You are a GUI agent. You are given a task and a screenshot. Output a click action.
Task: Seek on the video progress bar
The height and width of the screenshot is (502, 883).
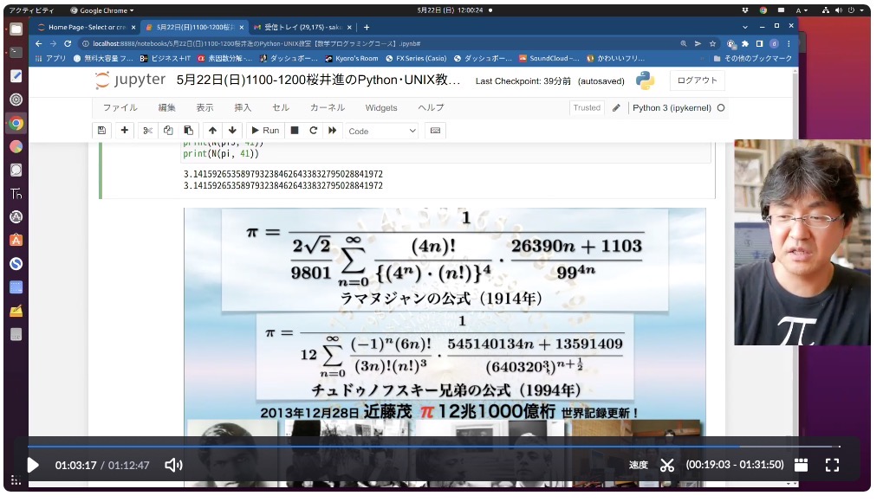click(433, 447)
